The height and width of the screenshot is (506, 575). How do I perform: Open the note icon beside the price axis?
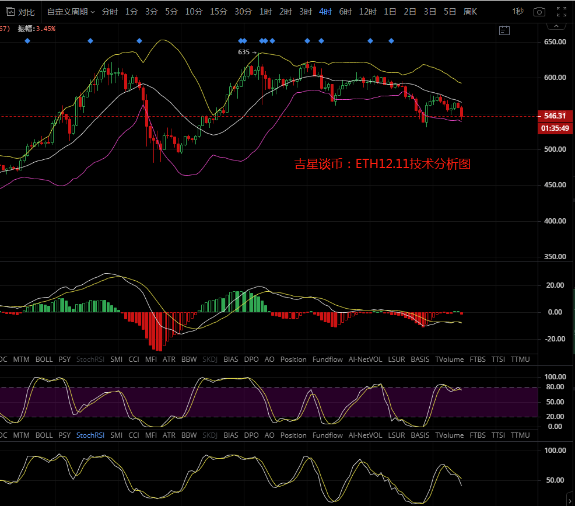tap(505, 30)
